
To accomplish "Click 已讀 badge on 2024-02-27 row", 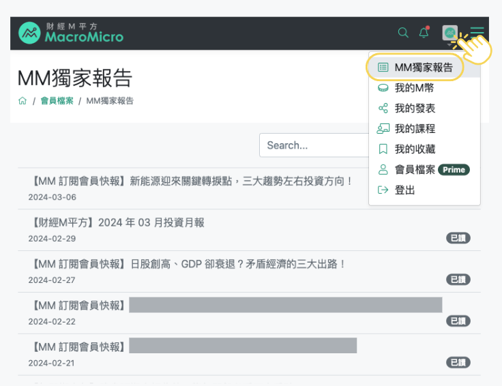I will (458, 280).
